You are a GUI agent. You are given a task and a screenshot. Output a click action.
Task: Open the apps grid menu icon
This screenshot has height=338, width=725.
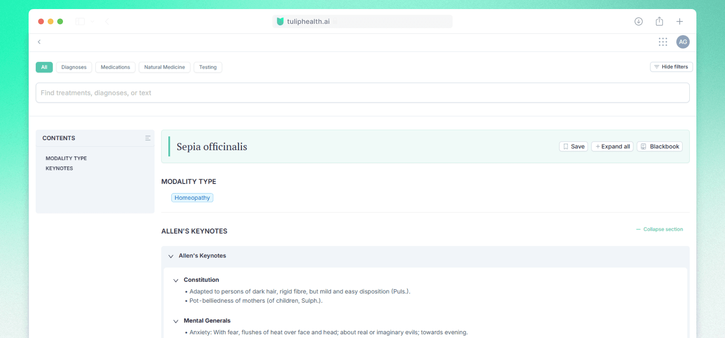click(x=663, y=42)
